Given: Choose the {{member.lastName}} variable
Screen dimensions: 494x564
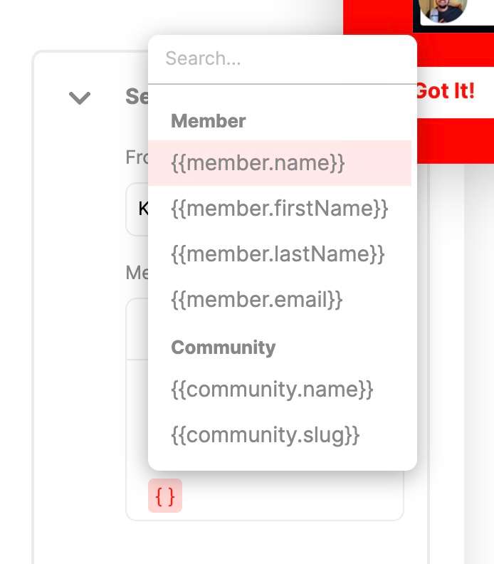Looking at the screenshot, I should tap(278, 254).
